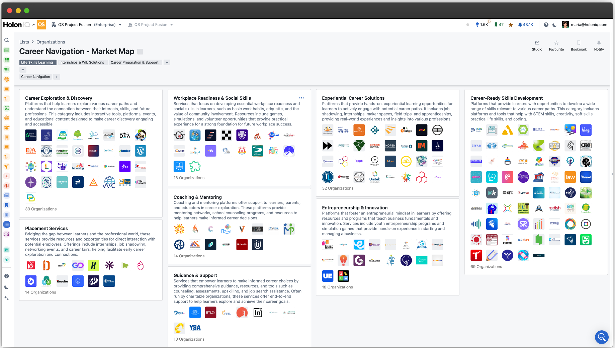Click the radish logo in Career-Ready Skills
The height and width of the screenshot is (348, 615).
tap(554, 208)
